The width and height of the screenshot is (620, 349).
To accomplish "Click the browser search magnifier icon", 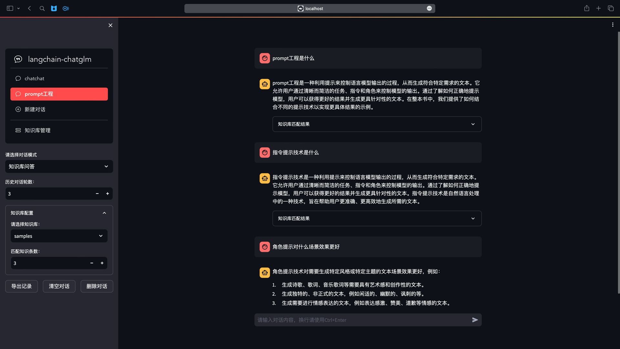I will tap(42, 8).
